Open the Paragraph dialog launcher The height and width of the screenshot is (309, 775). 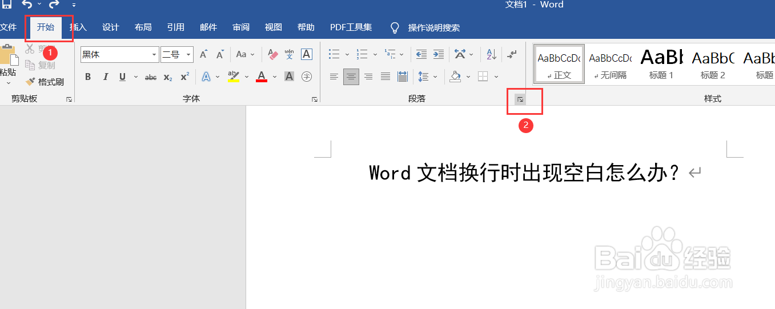tap(520, 99)
